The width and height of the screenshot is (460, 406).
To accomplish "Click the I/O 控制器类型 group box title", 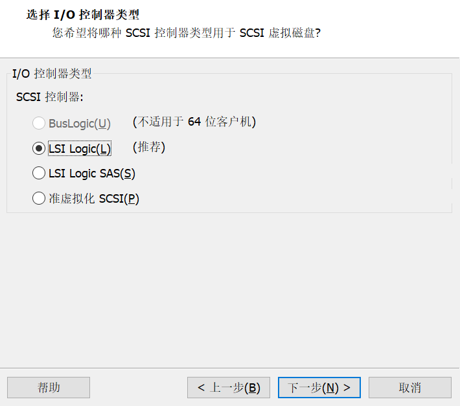I will [x=52, y=74].
